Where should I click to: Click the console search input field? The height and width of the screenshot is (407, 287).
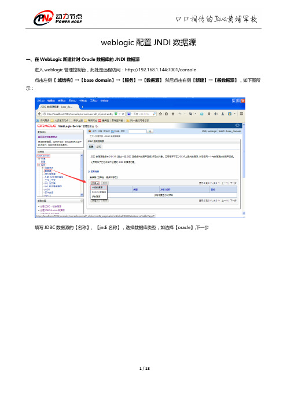[x=137, y=132]
